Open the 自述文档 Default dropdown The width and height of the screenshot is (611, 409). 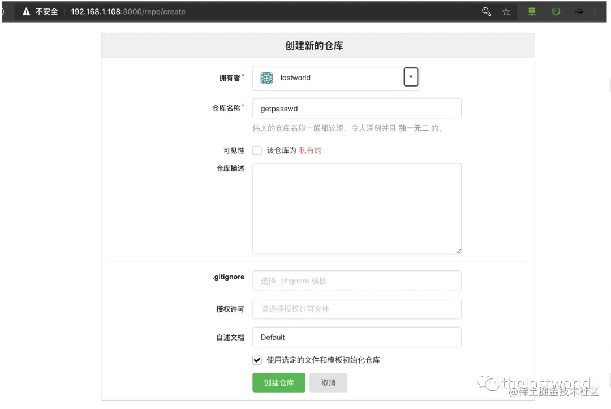(x=356, y=337)
